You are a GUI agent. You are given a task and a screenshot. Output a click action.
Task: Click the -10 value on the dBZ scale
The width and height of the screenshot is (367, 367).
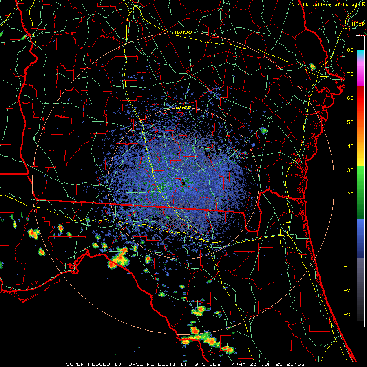[x=349, y=267]
